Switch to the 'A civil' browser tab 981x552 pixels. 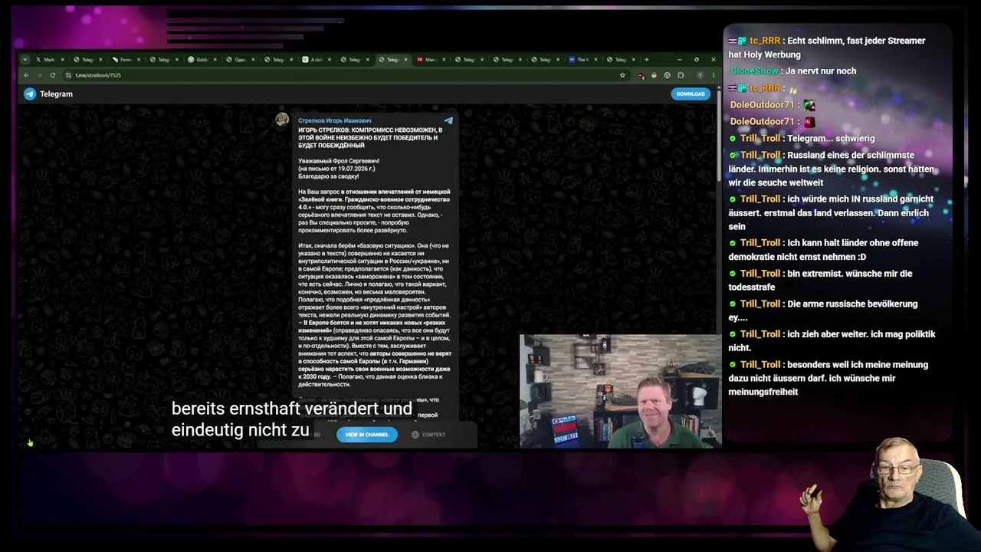point(317,60)
